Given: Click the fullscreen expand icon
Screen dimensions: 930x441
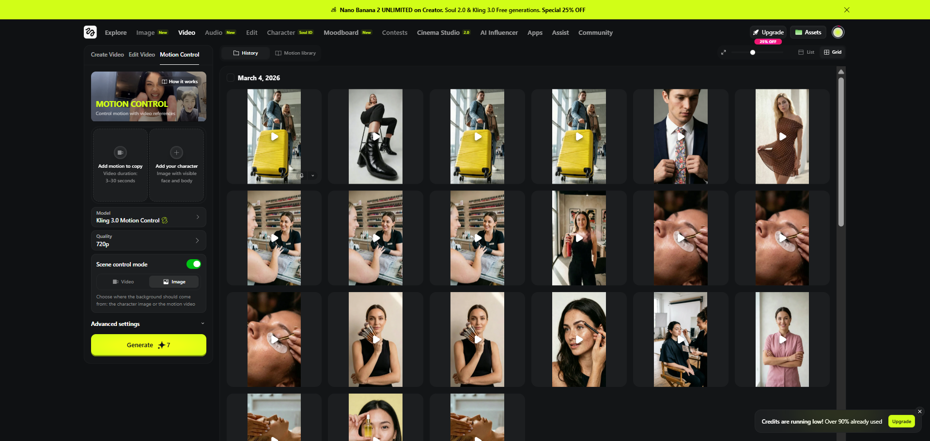Looking at the screenshot, I should click(x=723, y=52).
